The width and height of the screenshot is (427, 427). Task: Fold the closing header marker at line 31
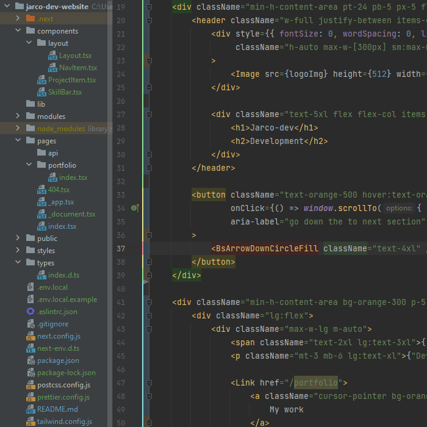(x=149, y=168)
